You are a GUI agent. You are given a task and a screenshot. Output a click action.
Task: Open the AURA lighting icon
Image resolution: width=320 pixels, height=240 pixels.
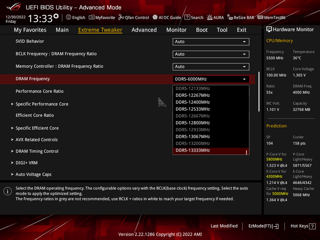point(210,18)
